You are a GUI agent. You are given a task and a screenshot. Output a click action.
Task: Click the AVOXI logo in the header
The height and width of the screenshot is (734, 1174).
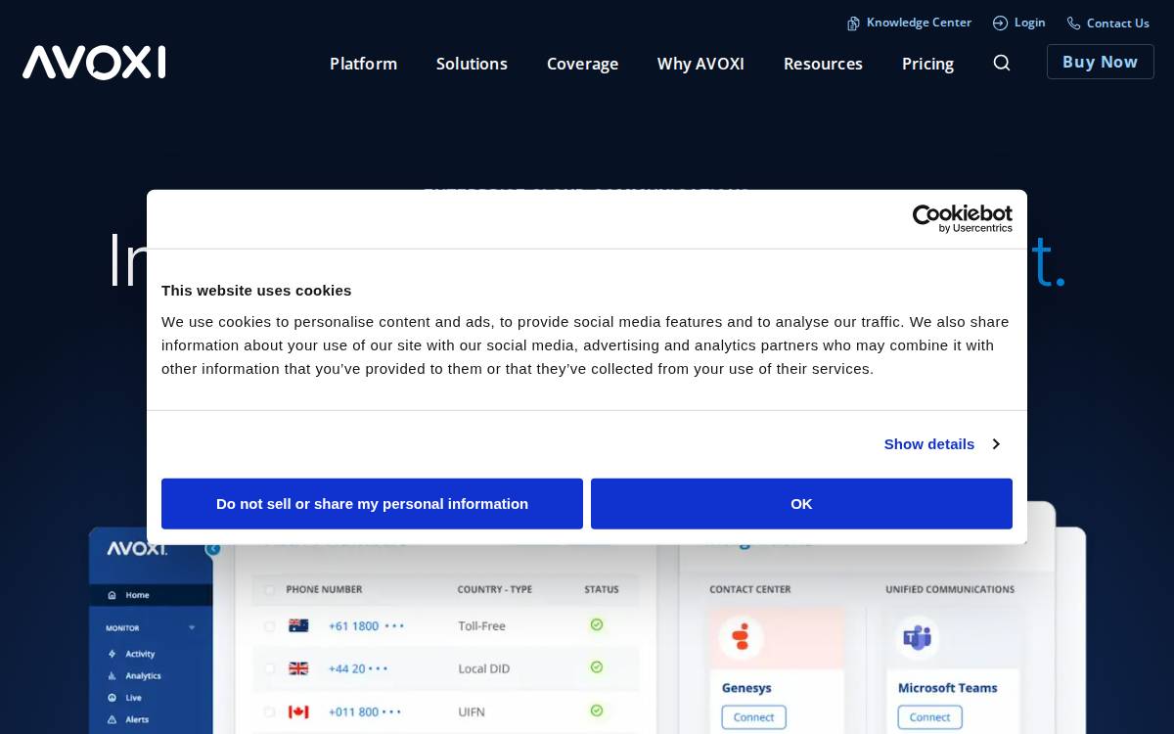tap(94, 63)
